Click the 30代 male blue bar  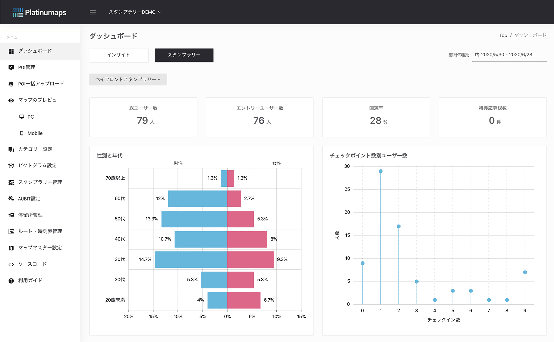click(191, 260)
